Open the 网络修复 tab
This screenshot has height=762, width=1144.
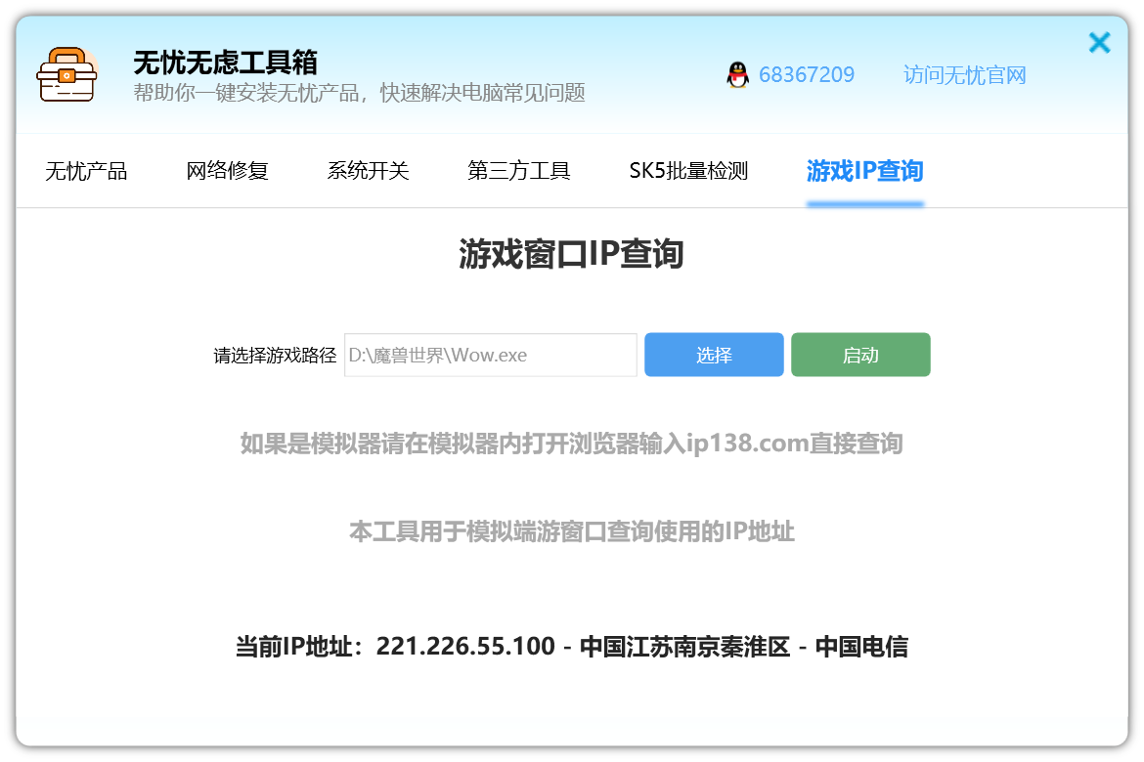227,171
